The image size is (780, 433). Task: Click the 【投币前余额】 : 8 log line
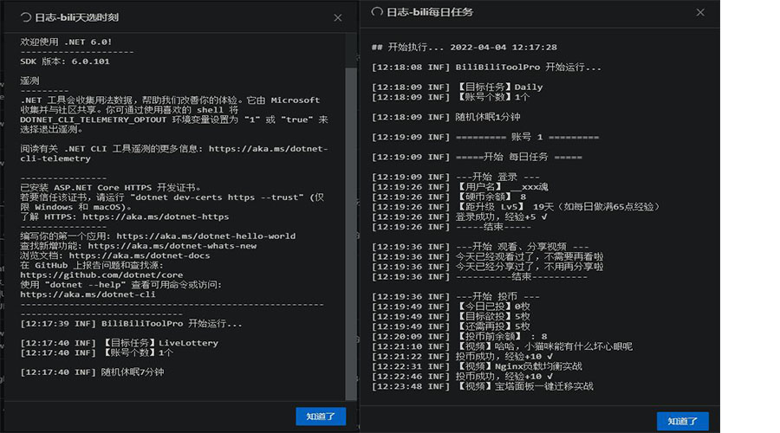(x=459, y=337)
